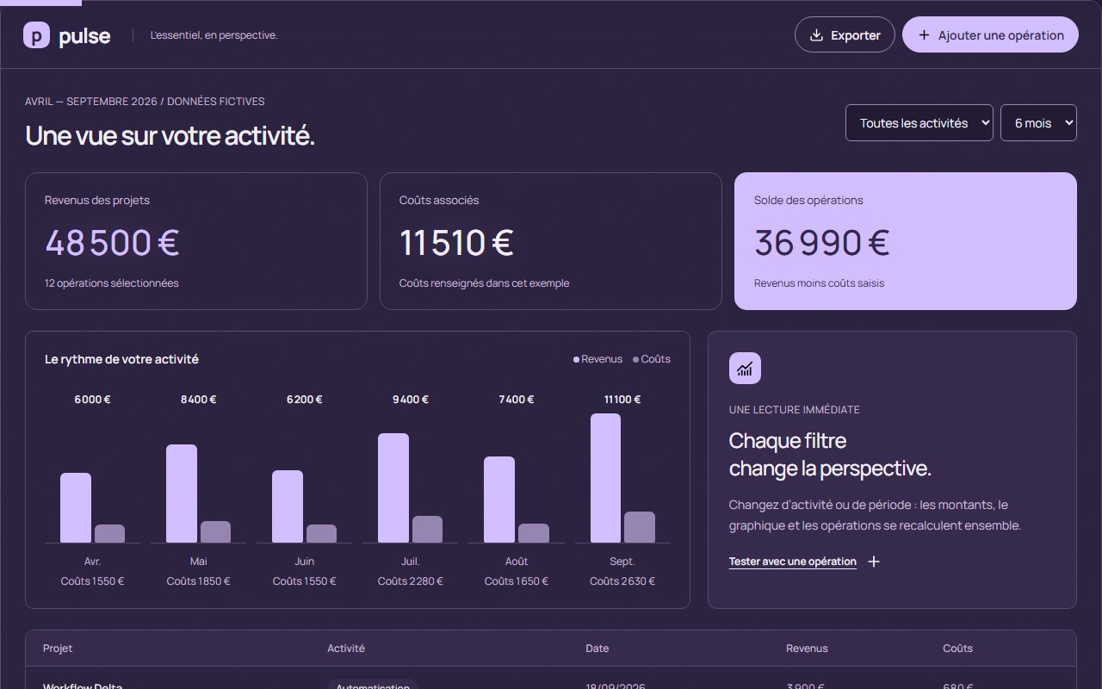
Task: Click the Juil. revenue bar
Action: point(393,488)
